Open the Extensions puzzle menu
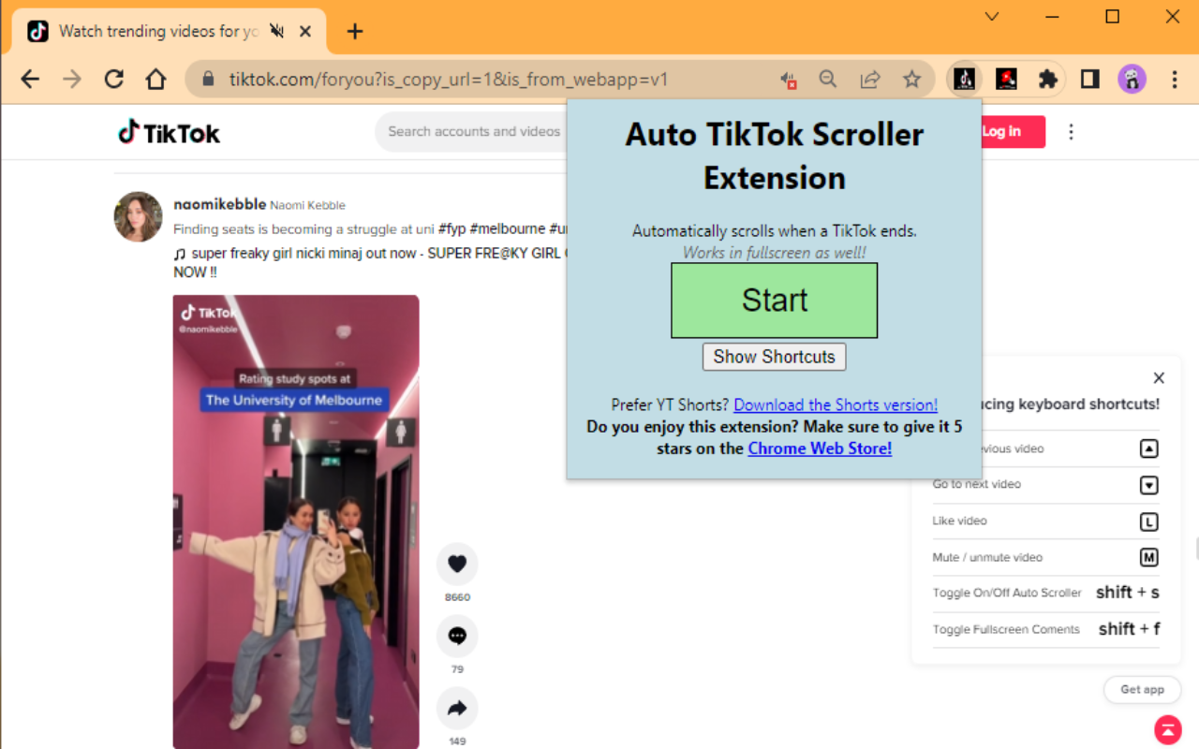1199x749 pixels. click(1048, 80)
